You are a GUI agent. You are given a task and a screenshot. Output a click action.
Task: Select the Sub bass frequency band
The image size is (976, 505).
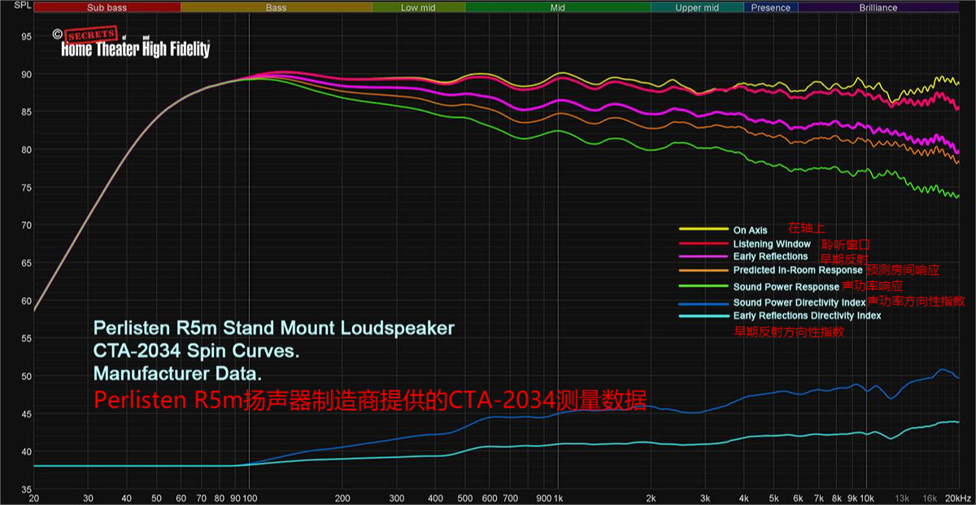107,7
